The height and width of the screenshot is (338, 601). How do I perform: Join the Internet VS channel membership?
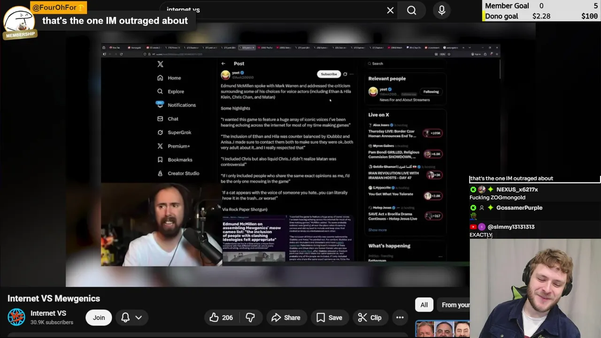point(99,317)
